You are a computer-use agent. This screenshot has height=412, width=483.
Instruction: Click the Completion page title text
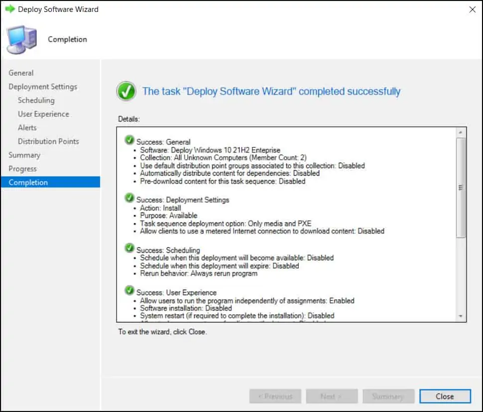(x=67, y=39)
